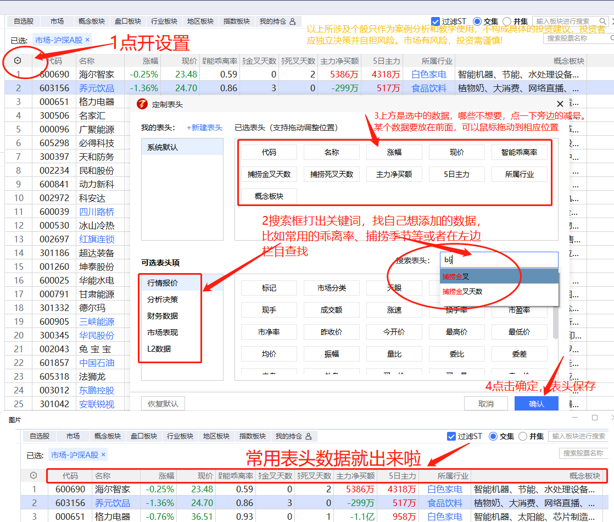Select the 并集 radio button at top

[x=507, y=21]
